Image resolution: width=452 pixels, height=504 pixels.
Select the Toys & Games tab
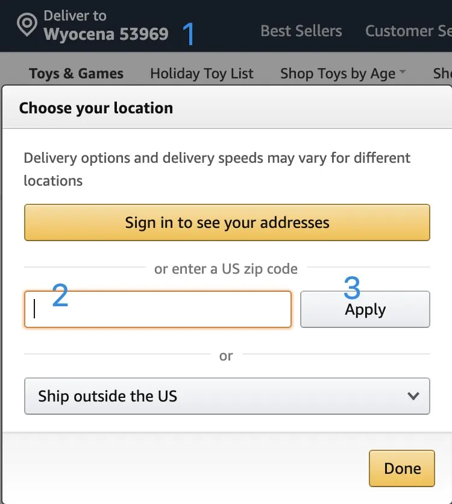click(76, 74)
